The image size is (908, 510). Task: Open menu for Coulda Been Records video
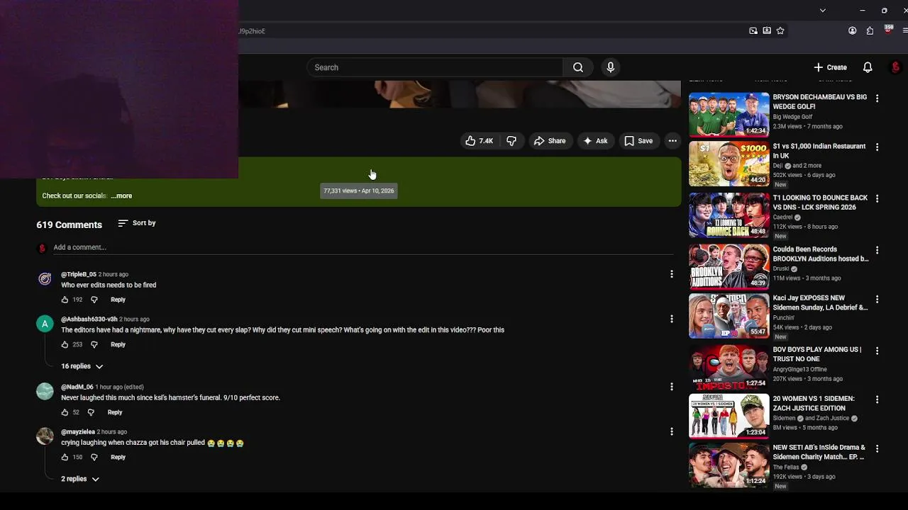point(877,250)
